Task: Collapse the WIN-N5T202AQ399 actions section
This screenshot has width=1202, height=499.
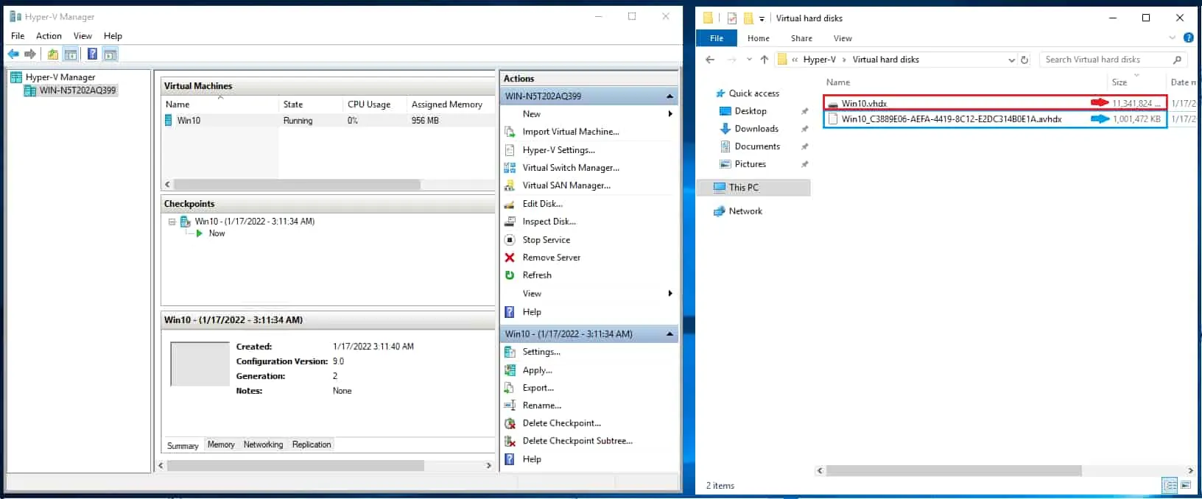Action: coord(669,96)
